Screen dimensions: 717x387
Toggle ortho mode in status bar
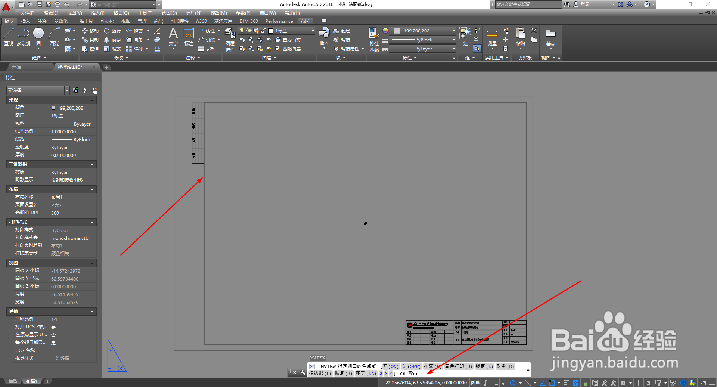[504, 383]
